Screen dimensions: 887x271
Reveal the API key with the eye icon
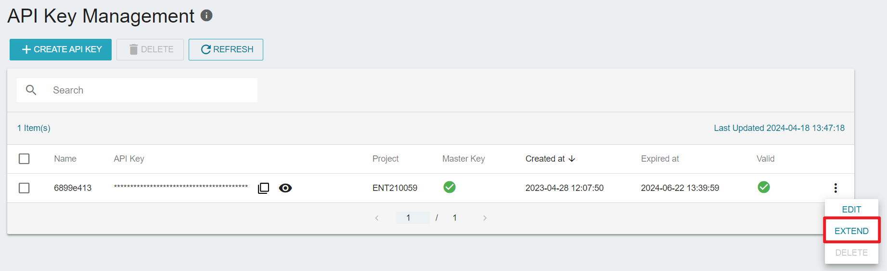click(285, 188)
